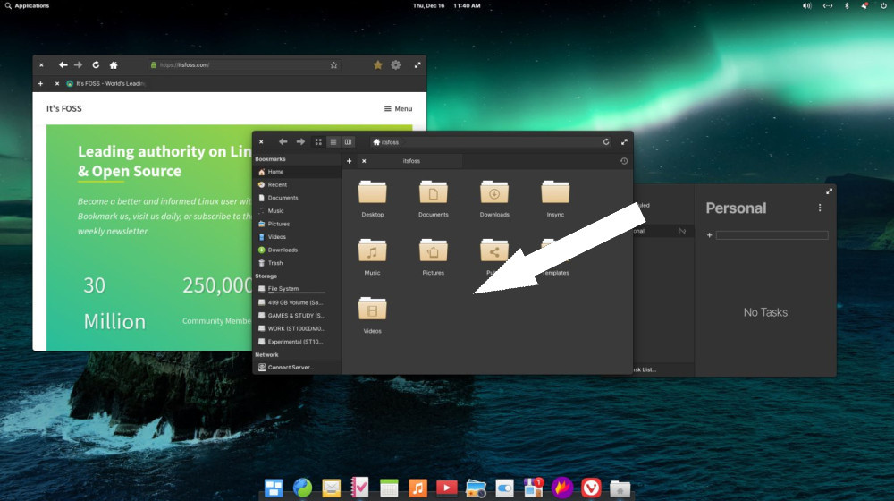Viewport: 894px width, 501px height.
Task: Open GAMES & STUDY drive
Action: pyautogui.click(x=297, y=316)
